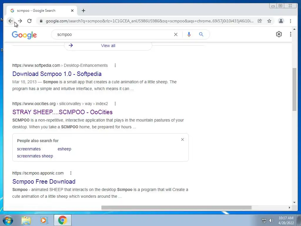The image size is (301, 226).
Task: Select the scmpoo - Google Search tab
Action: pos(42,11)
